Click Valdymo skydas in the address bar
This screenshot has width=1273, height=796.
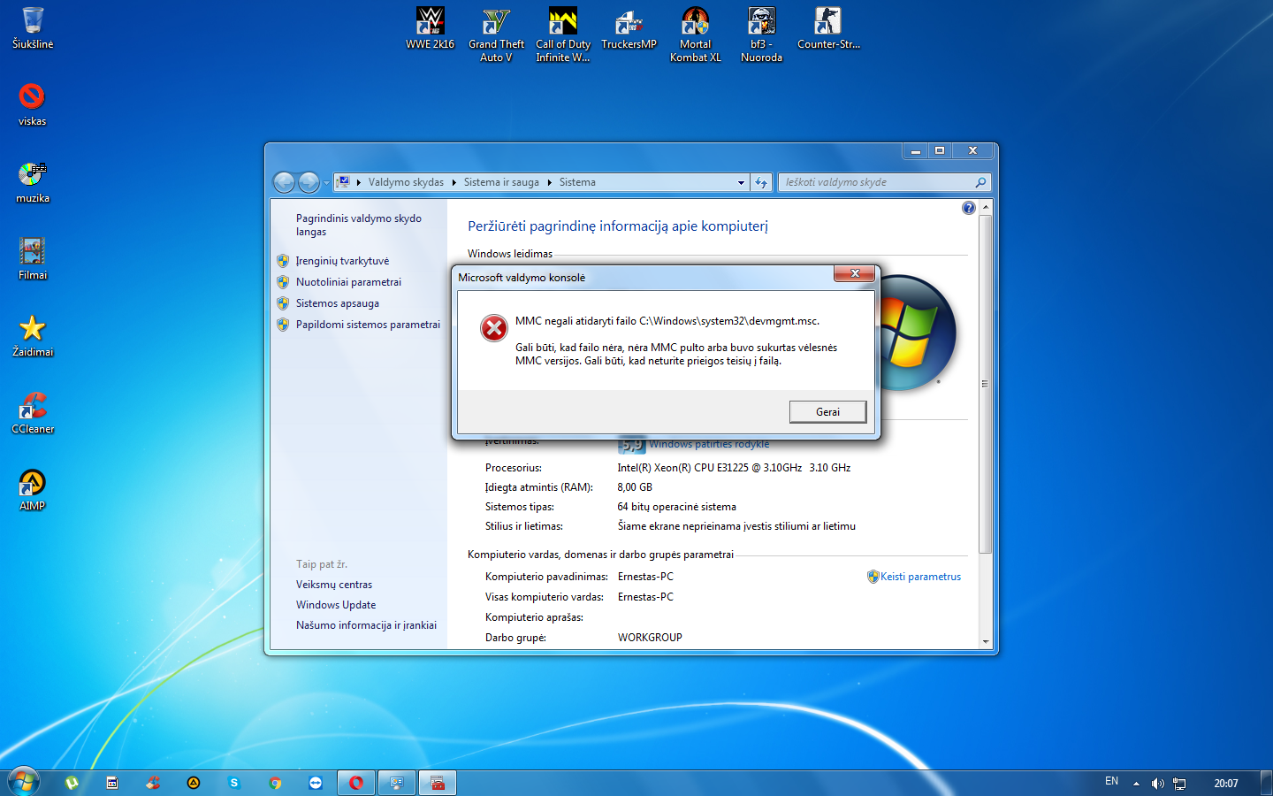point(406,182)
